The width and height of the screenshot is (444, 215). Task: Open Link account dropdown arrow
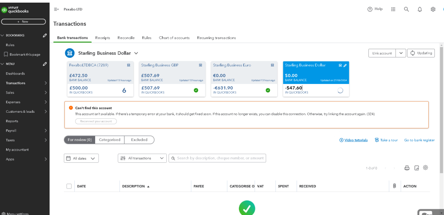coord(401,53)
